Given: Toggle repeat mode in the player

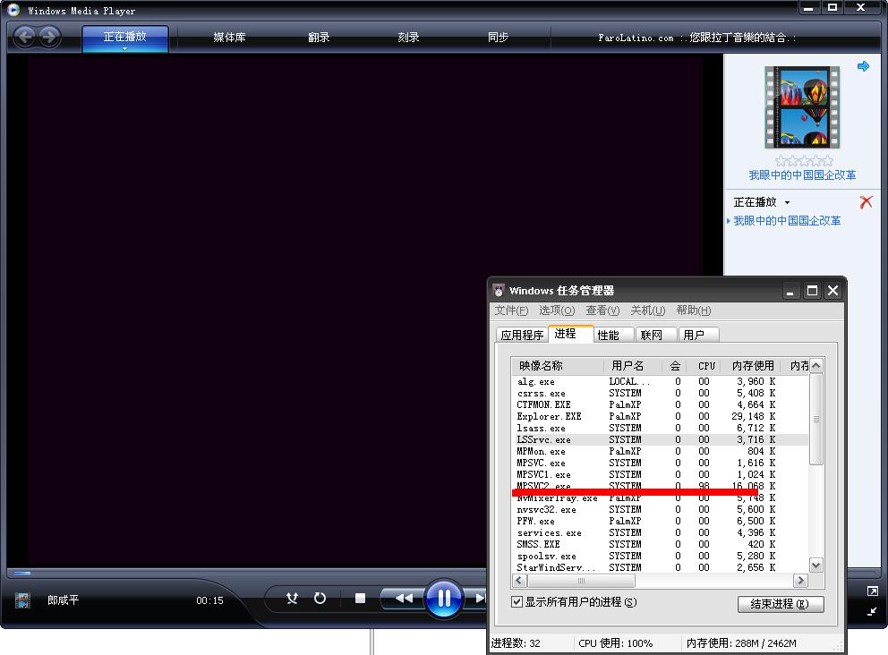Looking at the screenshot, I should [320, 598].
